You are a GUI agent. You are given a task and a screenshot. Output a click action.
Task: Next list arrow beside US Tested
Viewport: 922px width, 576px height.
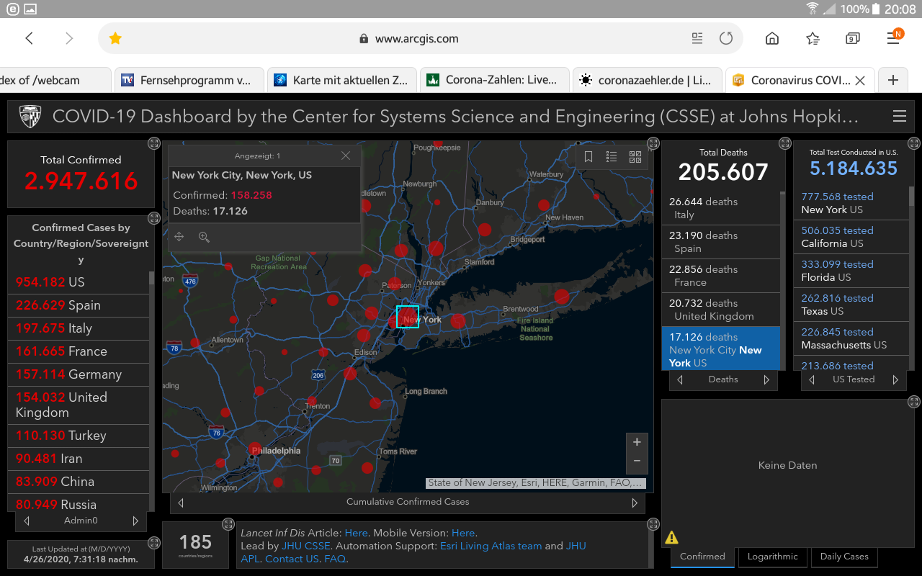click(895, 379)
